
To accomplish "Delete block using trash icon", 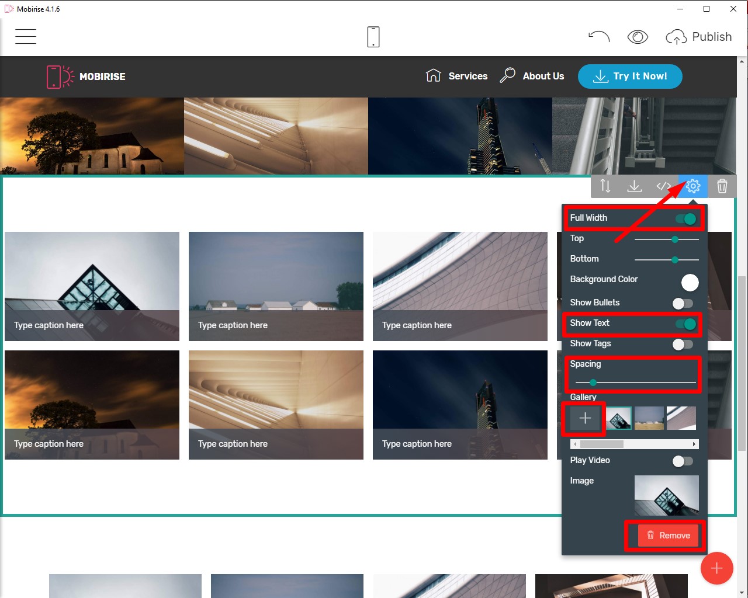I will tap(722, 186).
